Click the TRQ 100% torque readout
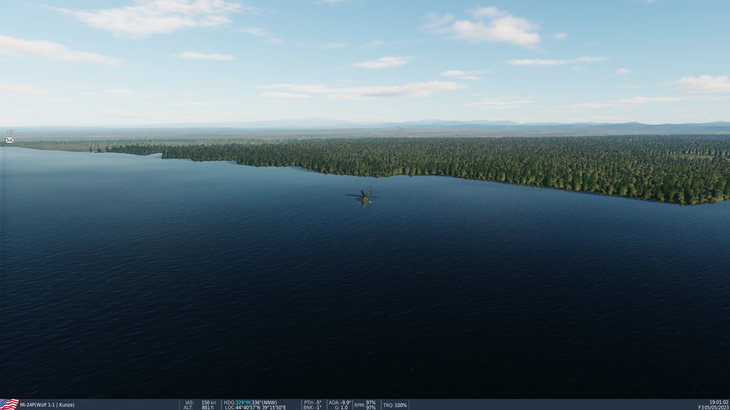The image size is (730, 410). [395, 406]
